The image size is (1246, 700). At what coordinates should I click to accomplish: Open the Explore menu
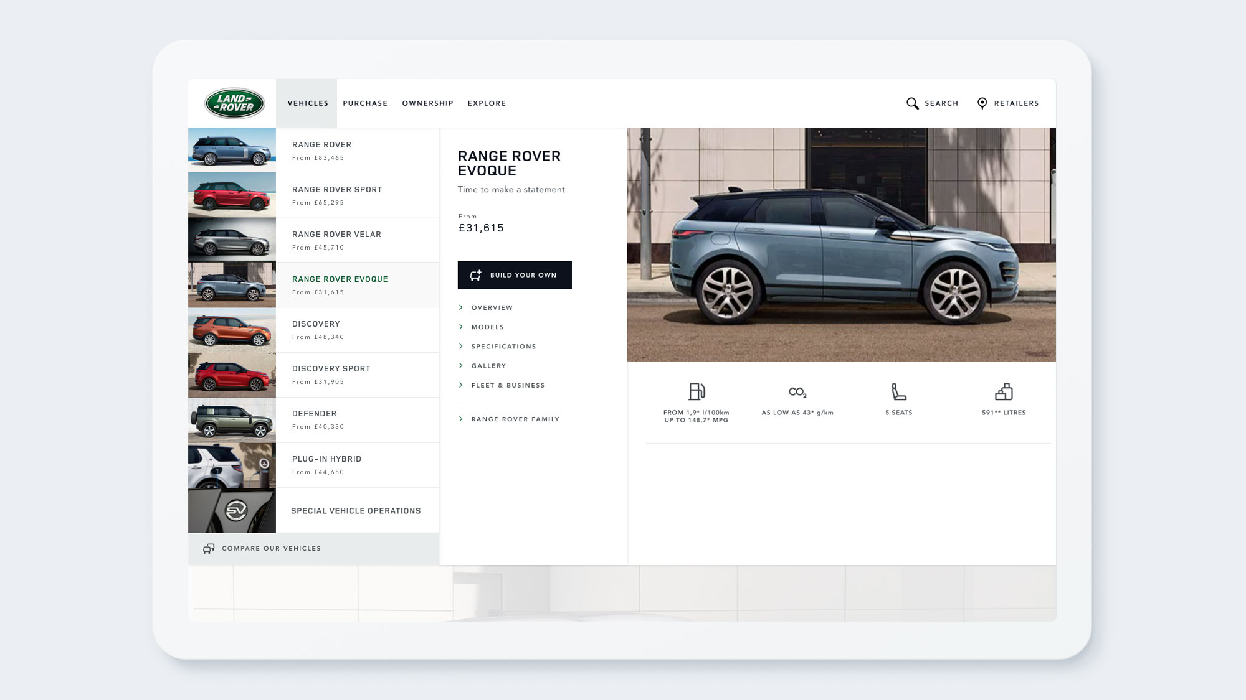(x=487, y=103)
